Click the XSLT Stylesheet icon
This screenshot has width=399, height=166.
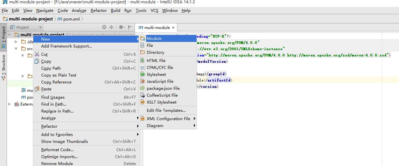[x=143, y=102]
